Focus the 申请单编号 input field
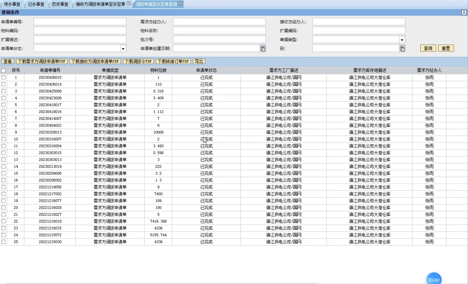 [x=80, y=22]
